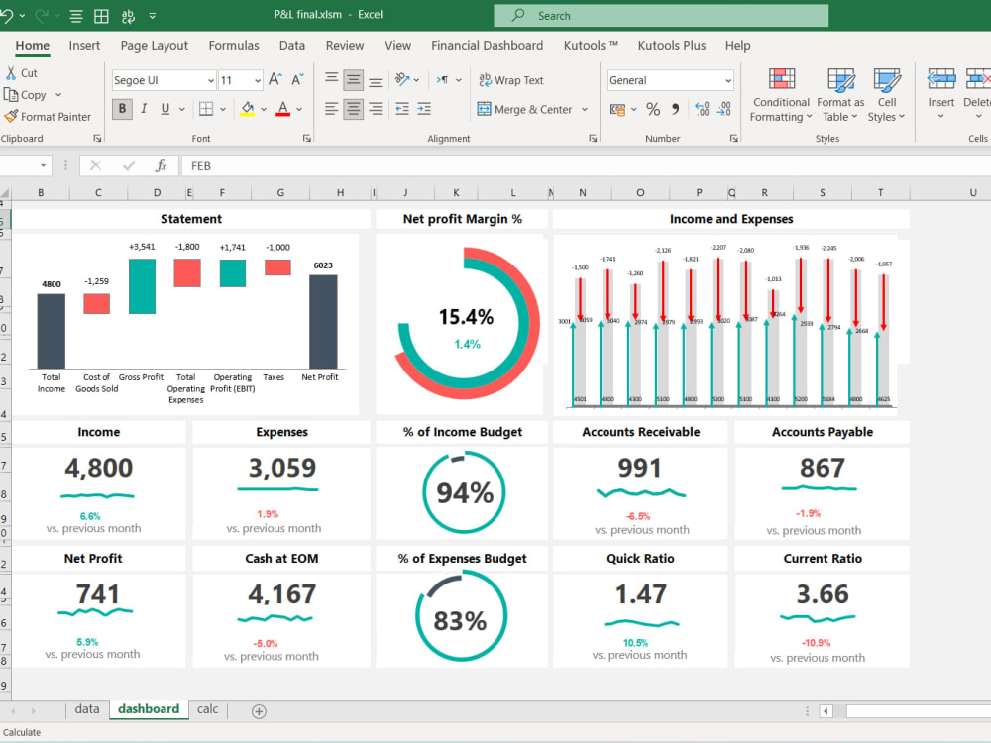Toggle Merge & Center for selection
The image size is (991, 743).
point(525,109)
